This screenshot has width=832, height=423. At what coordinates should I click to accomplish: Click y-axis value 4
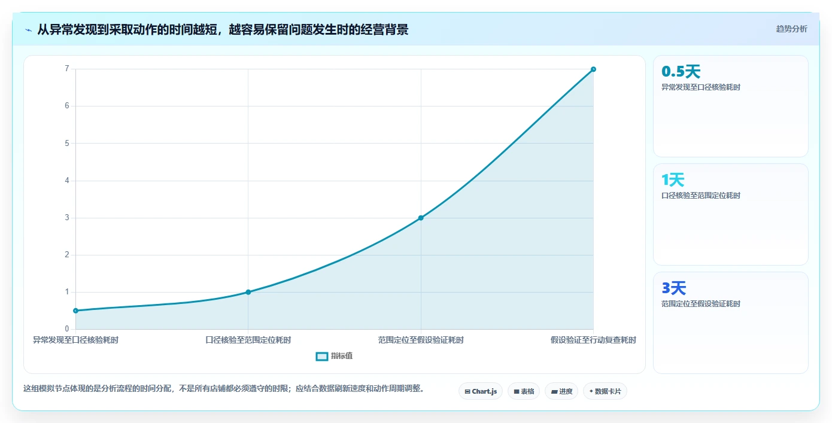click(67, 181)
